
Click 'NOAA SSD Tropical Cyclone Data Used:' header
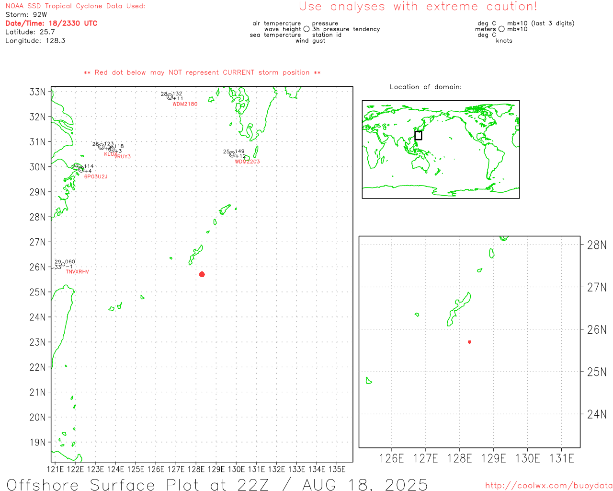tap(75, 6)
